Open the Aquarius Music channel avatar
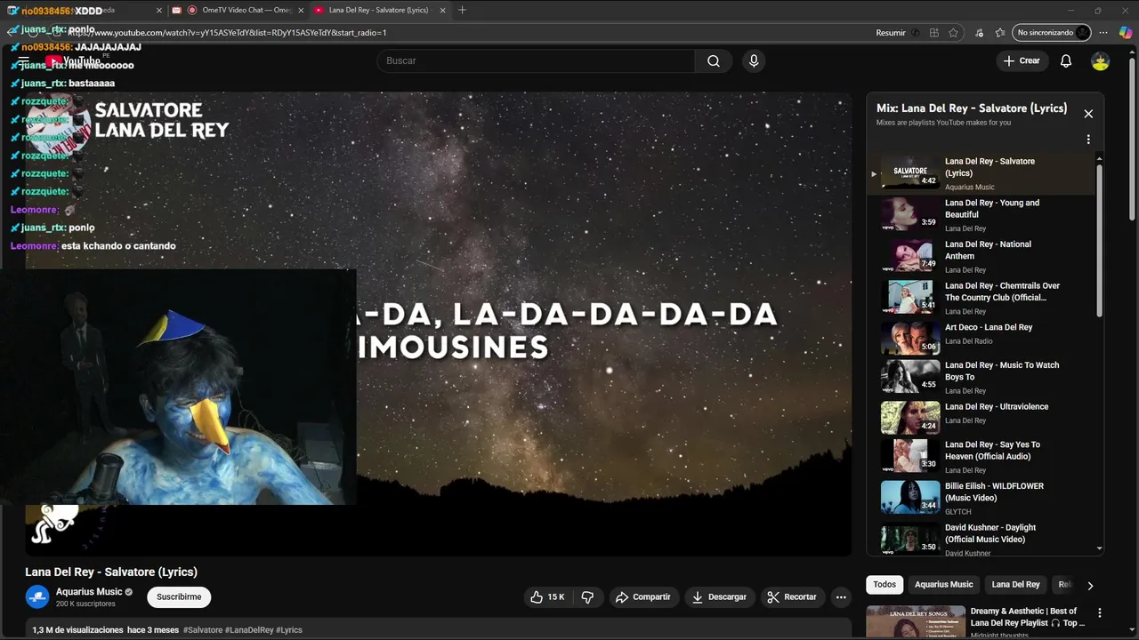 pos(37,596)
